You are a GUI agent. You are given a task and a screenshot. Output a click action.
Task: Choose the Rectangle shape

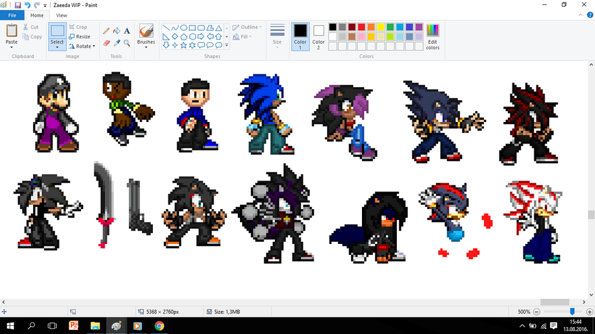(x=192, y=28)
